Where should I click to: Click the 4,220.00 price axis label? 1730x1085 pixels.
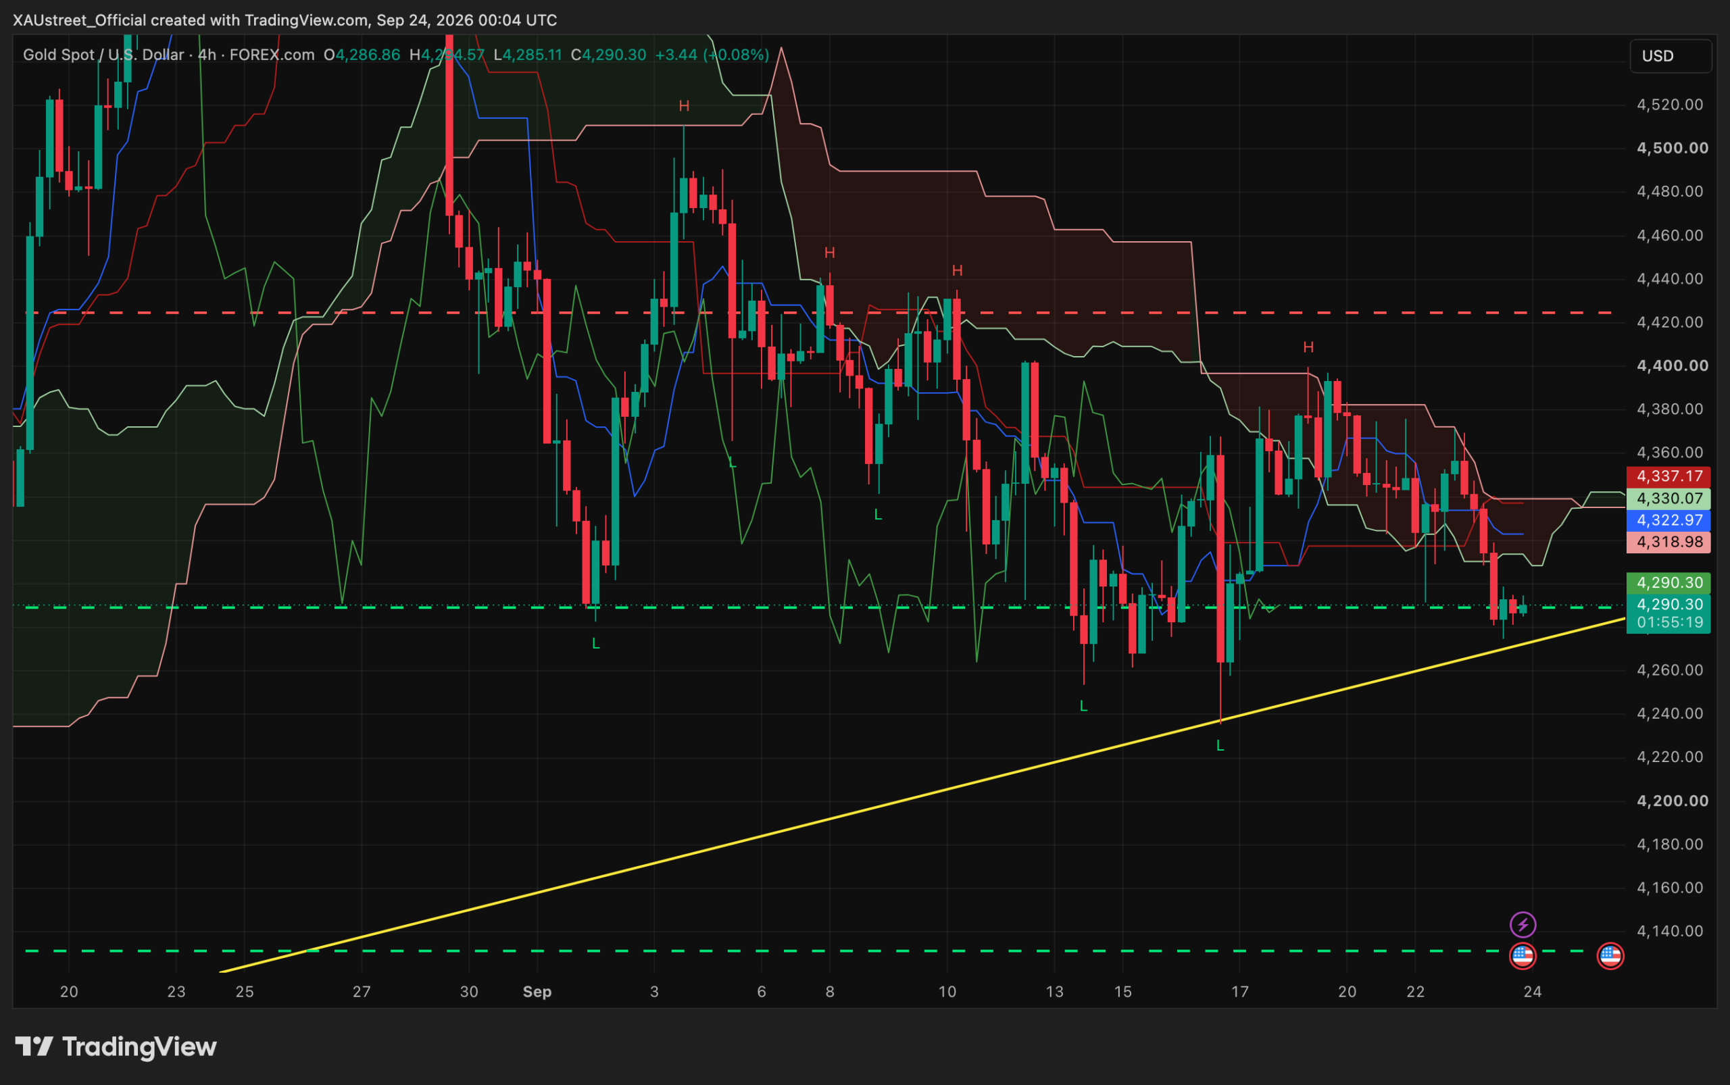[1670, 757]
